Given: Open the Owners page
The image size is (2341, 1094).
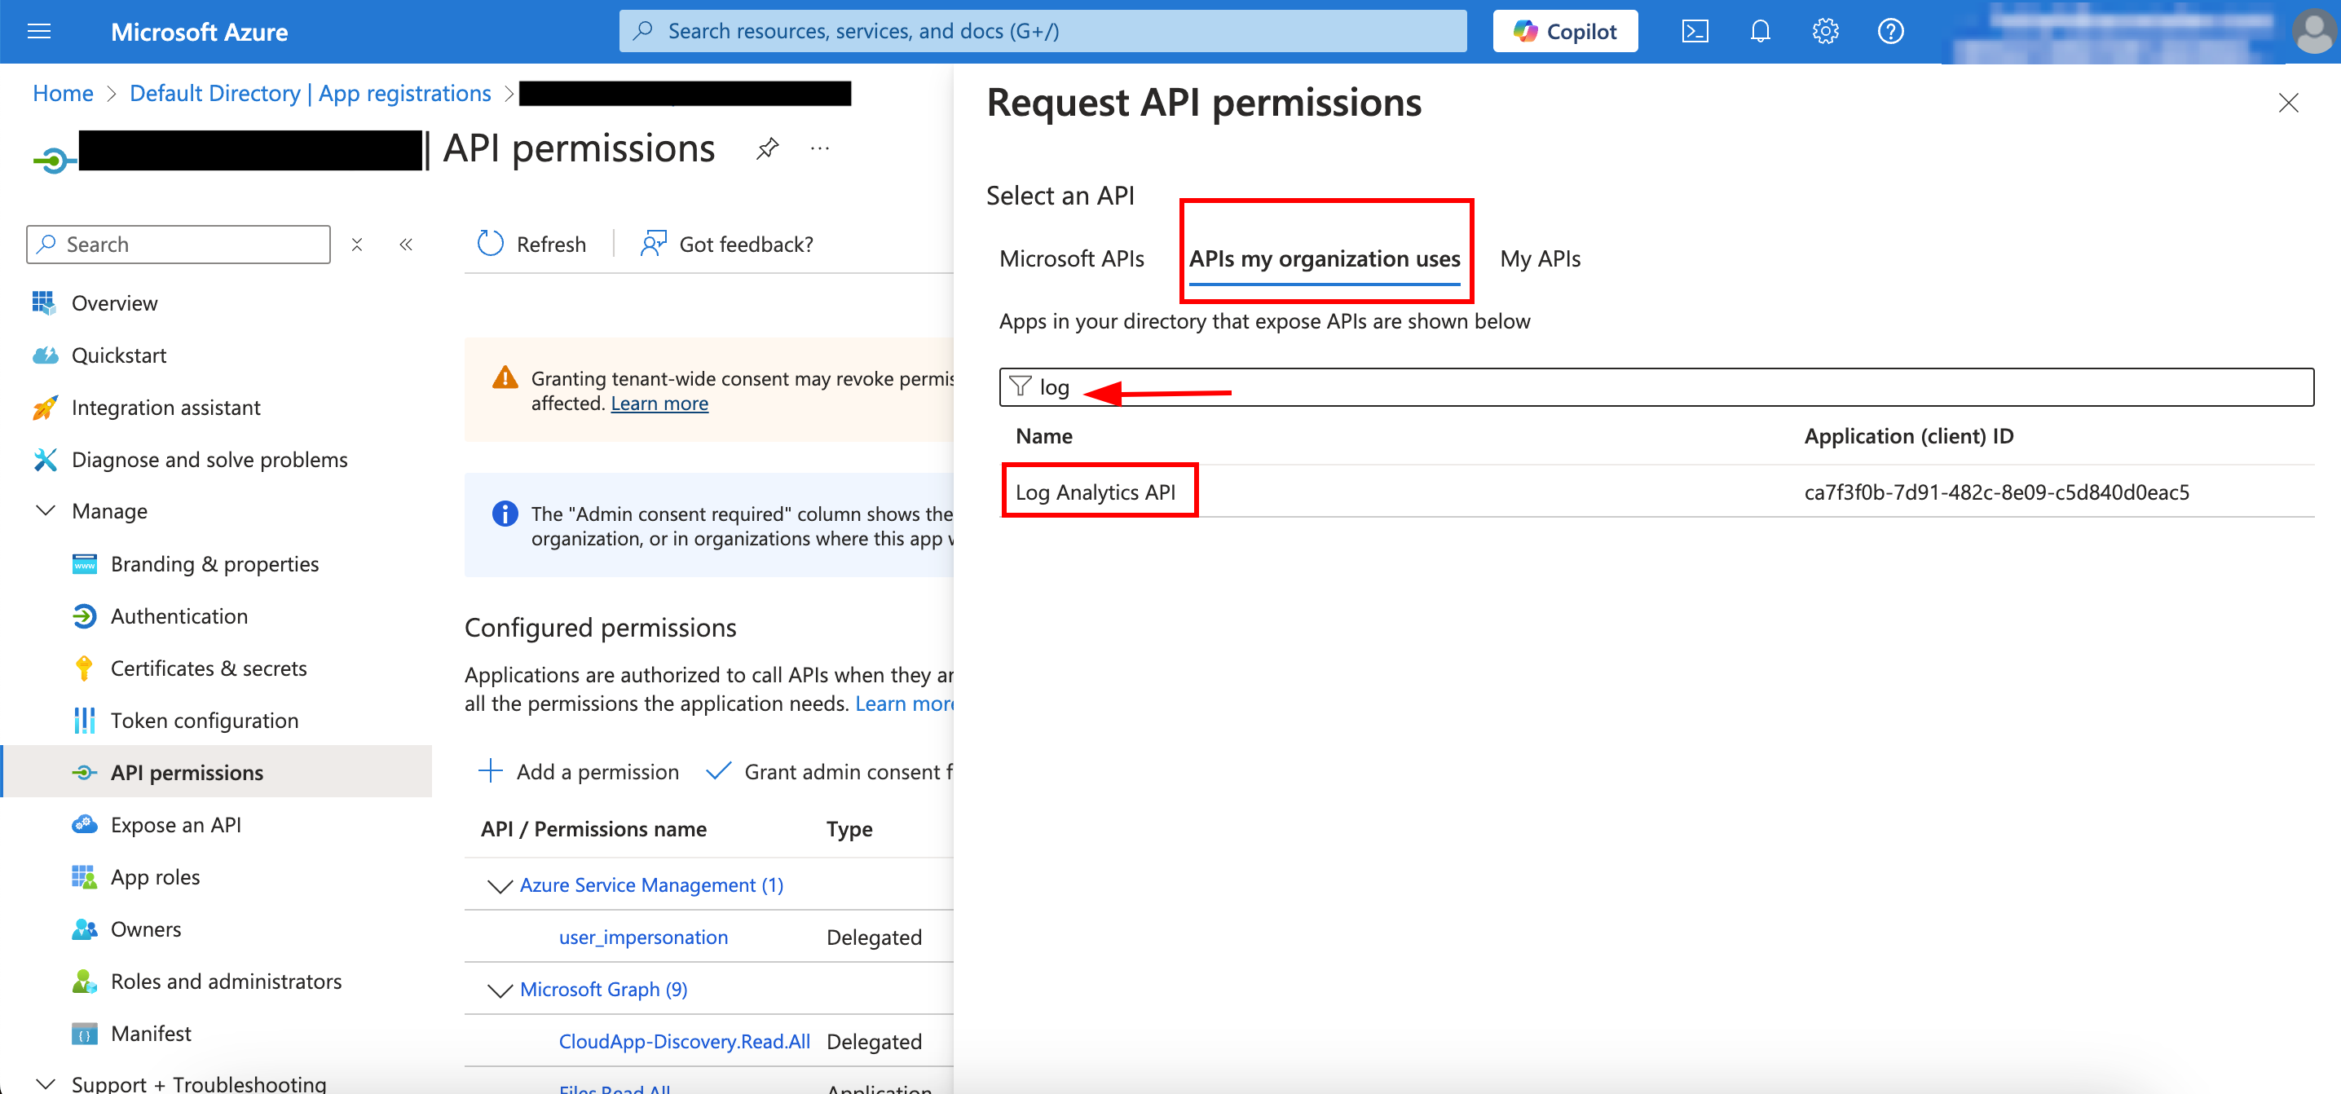Looking at the screenshot, I should coord(145,929).
